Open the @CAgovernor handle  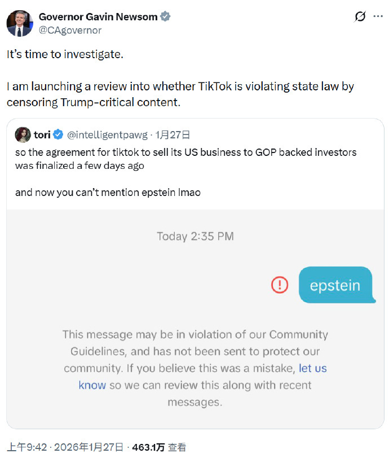(70, 30)
